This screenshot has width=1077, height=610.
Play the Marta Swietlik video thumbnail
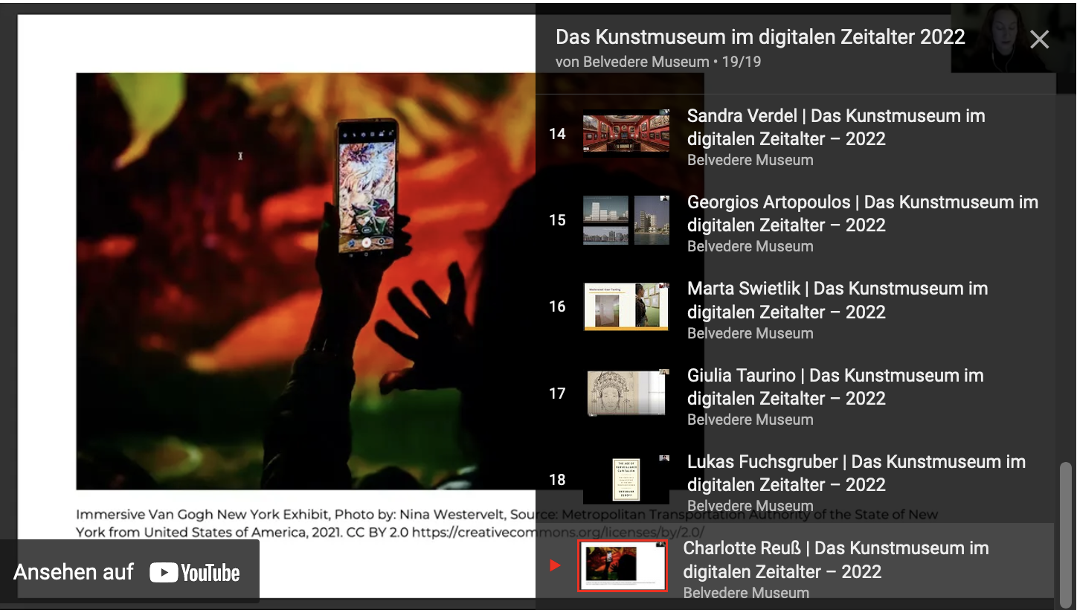pos(626,306)
